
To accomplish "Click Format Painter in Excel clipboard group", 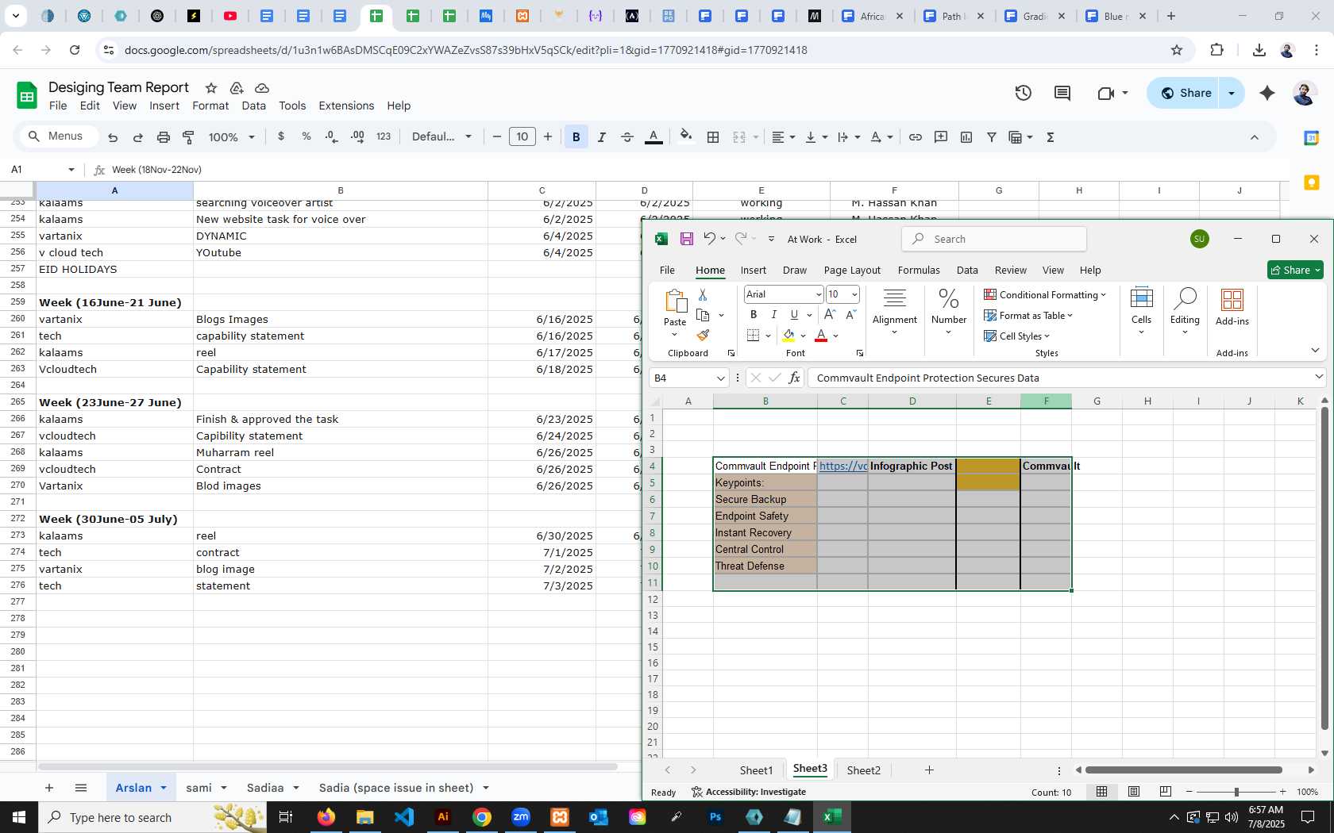I will pos(703,336).
